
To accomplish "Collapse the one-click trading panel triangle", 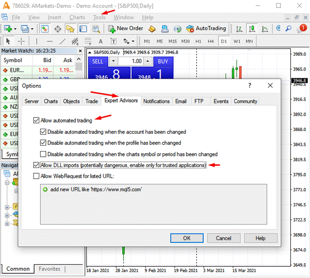I will tap(89, 52).
